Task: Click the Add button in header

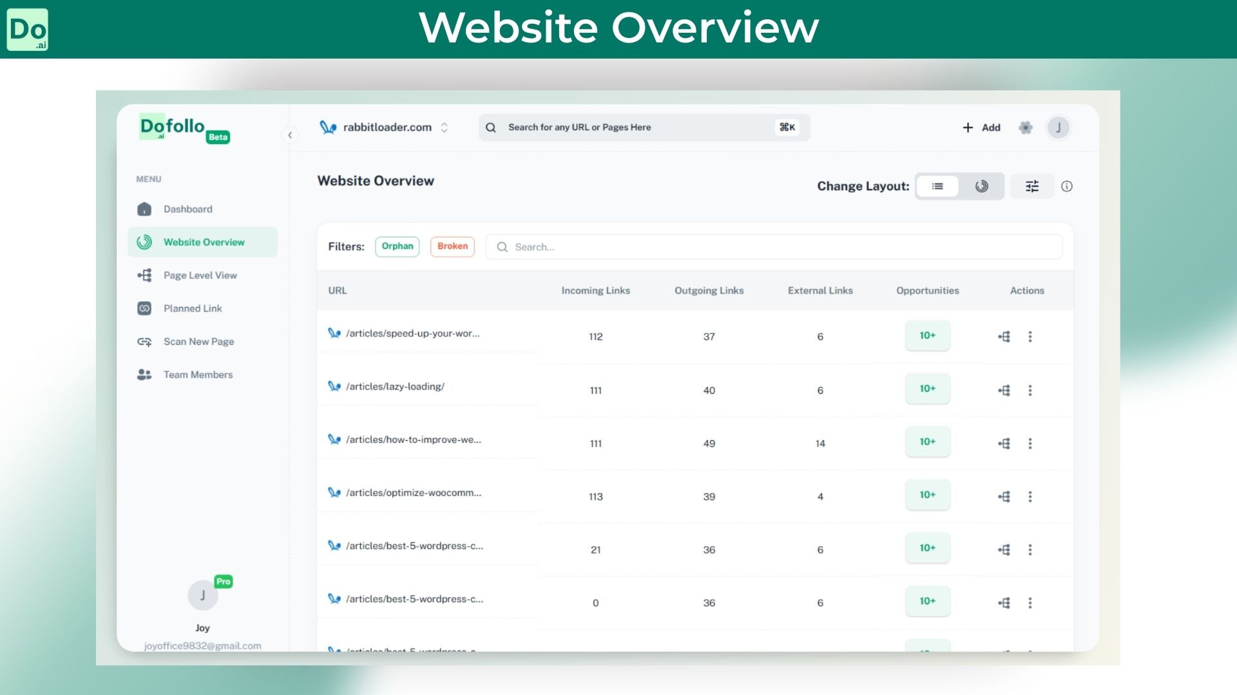Action: (x=981, y=127)
